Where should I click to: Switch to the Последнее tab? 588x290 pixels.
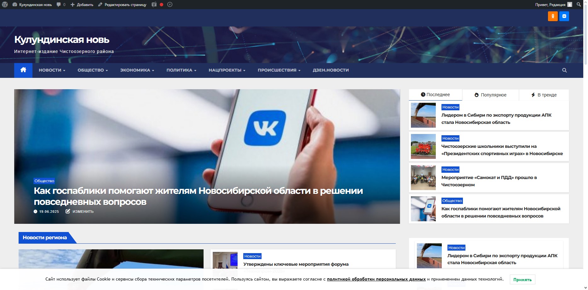tap(435, 95)
